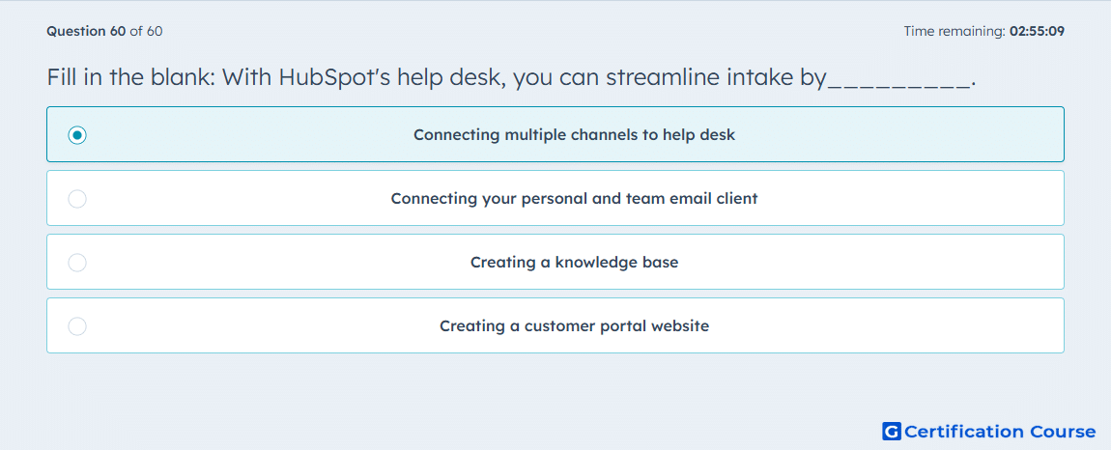Image resolution: width=1111 pixels, height=450 pixels.
Task: Pick the radio for Creating a knowledge base
Action: tap(77, 263)
